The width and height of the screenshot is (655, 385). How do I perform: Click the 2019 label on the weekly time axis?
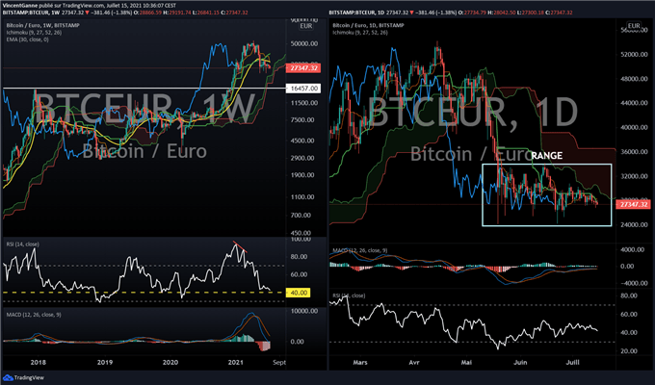click(x=105, y=362)
